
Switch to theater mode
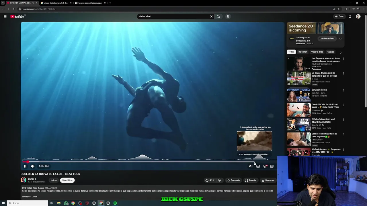[272, 166]
